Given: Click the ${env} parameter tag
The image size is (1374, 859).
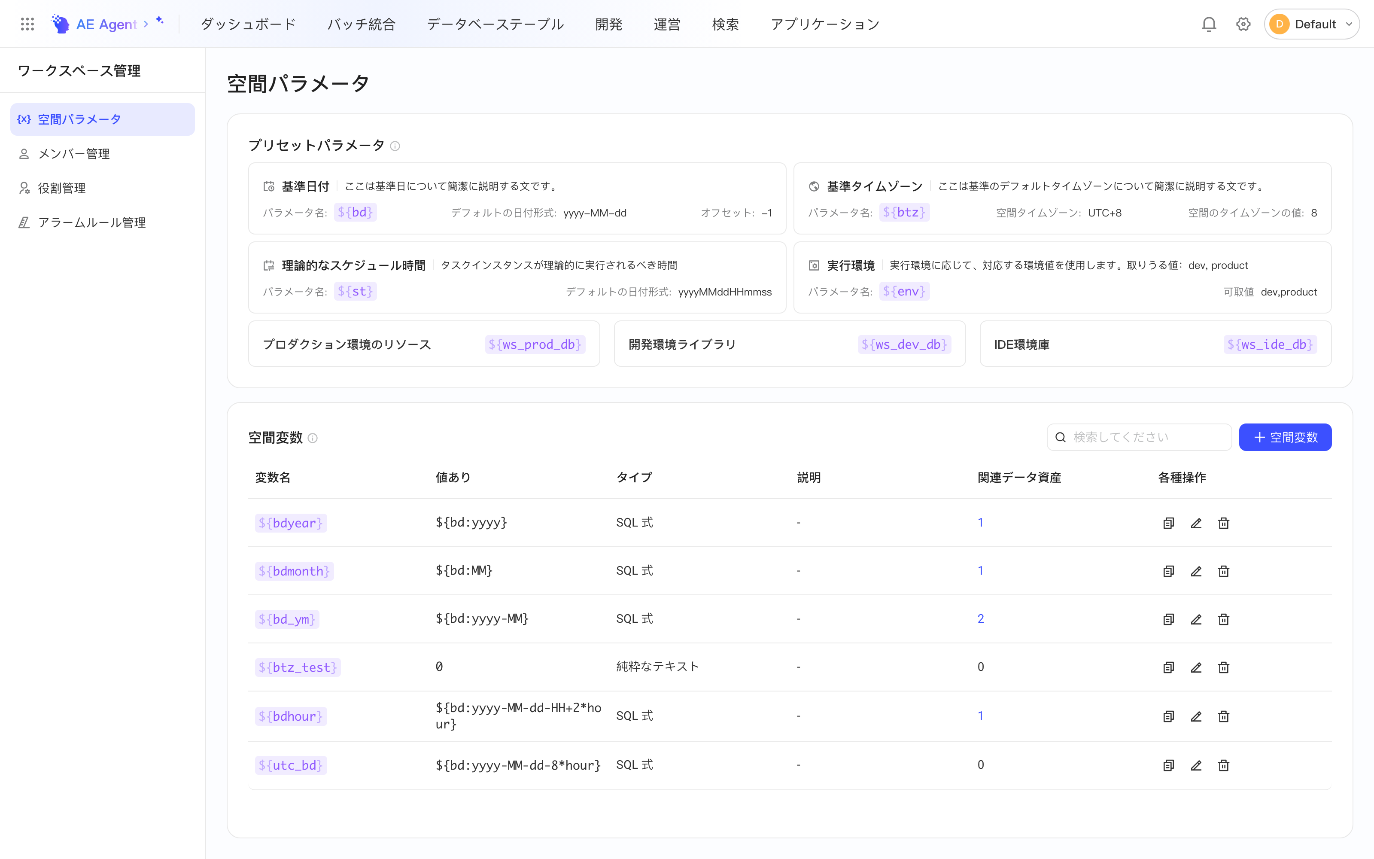Looking at the screenshot, I should click(x=904, y=292).
